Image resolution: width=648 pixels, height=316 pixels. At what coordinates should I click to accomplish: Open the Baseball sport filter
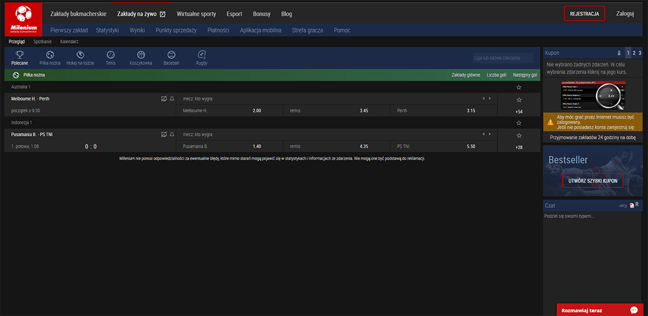pos(171,58)
